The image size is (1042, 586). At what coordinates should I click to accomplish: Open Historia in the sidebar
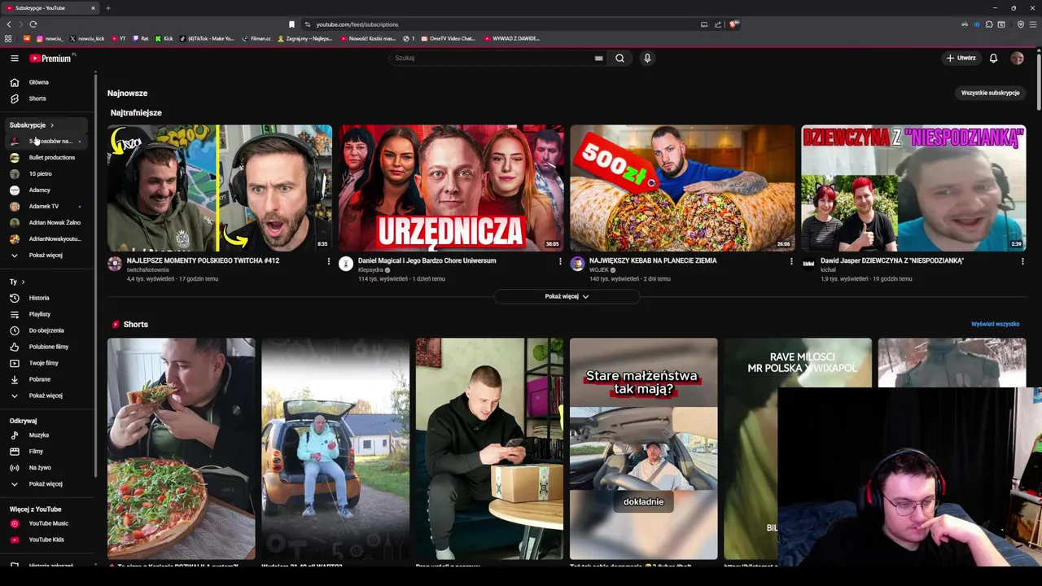click(x=47, y=298)
